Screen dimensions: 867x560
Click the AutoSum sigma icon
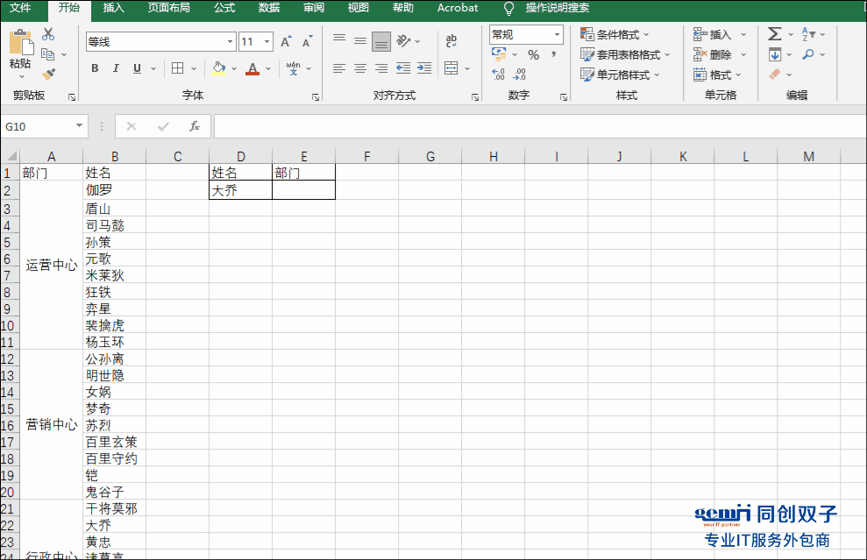774,34
